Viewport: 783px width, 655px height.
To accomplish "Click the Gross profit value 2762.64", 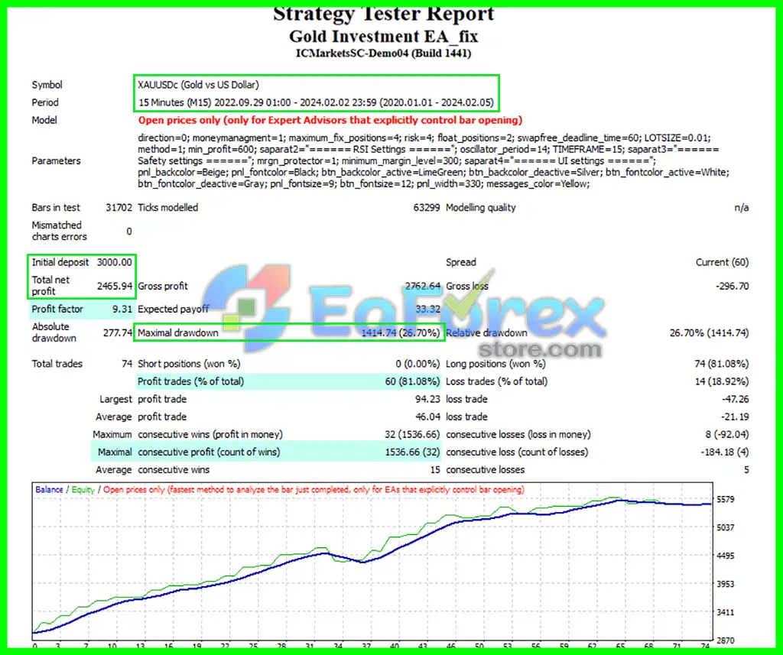I will click(x=422, y=286).
